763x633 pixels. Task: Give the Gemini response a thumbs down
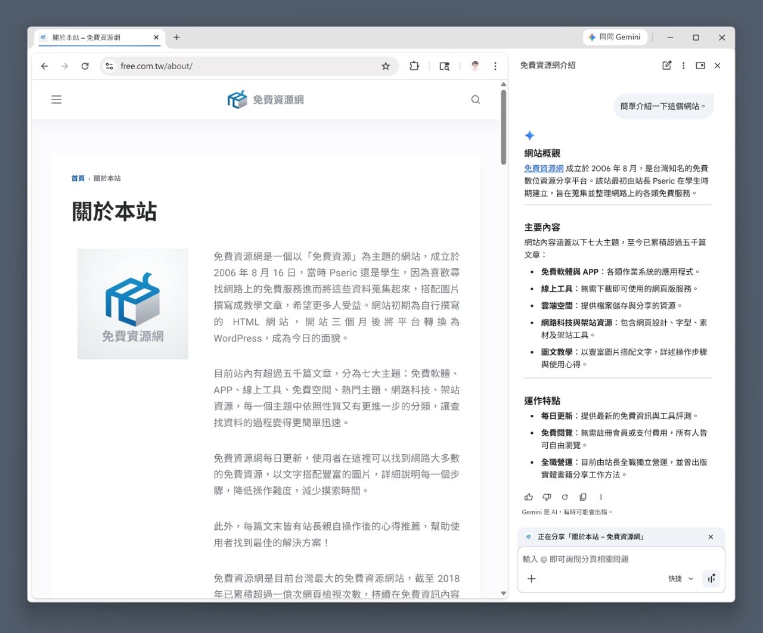tap(547, 497)
